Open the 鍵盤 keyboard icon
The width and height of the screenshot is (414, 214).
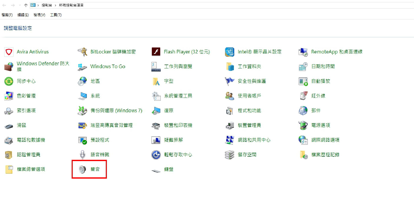(156, 171)
